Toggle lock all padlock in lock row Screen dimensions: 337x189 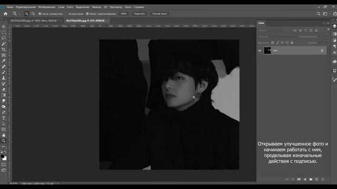click(x=292, y=43)
